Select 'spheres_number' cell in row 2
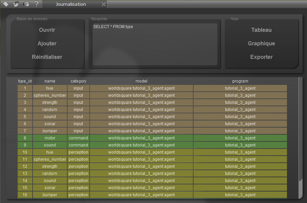The width and height of the screenshot is (307, 203). 50,95
